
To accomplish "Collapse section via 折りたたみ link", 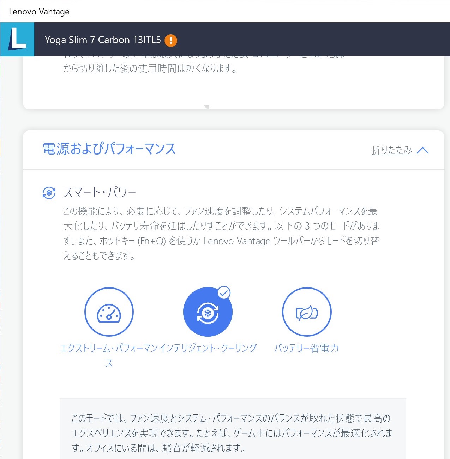I will (x=392, y=150).
